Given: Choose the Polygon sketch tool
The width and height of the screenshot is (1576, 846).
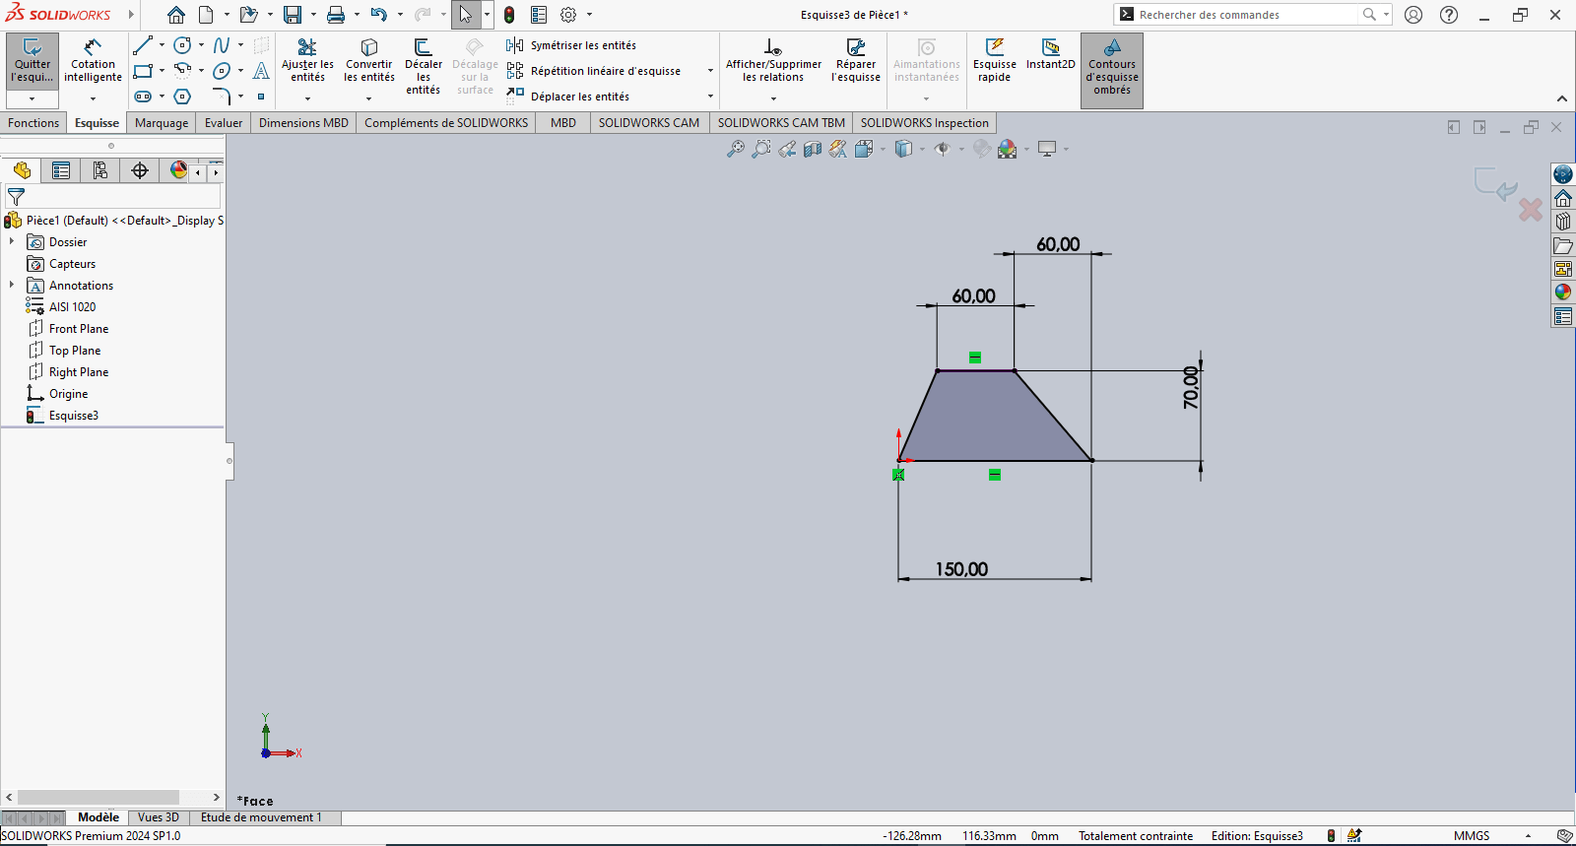Looking at the screenshot, I should pos(182,97).
